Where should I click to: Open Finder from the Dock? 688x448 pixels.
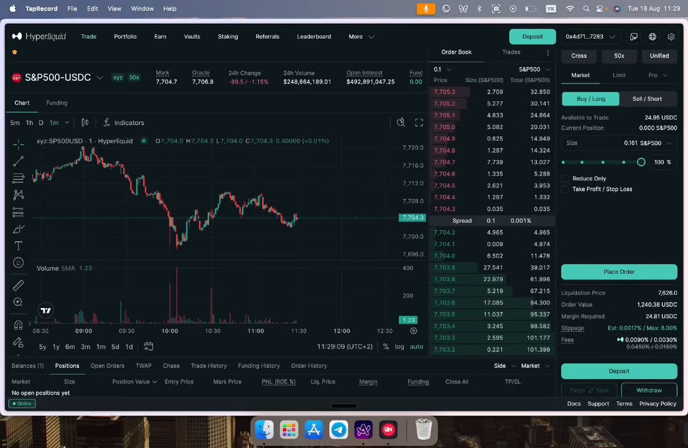[x=264, y=429]
